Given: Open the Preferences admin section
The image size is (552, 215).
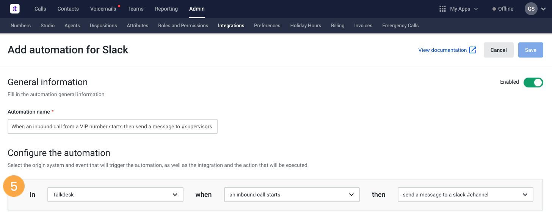Looking at the screenshot, I should click(x=267, y=26).
